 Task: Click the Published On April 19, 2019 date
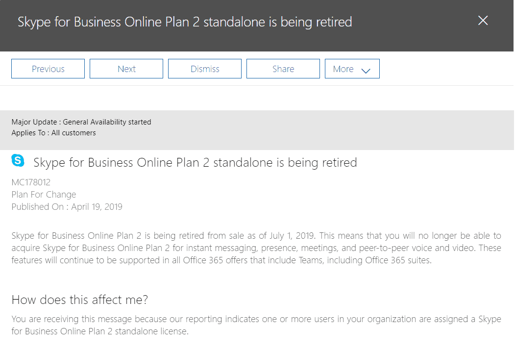coord(67,207)
